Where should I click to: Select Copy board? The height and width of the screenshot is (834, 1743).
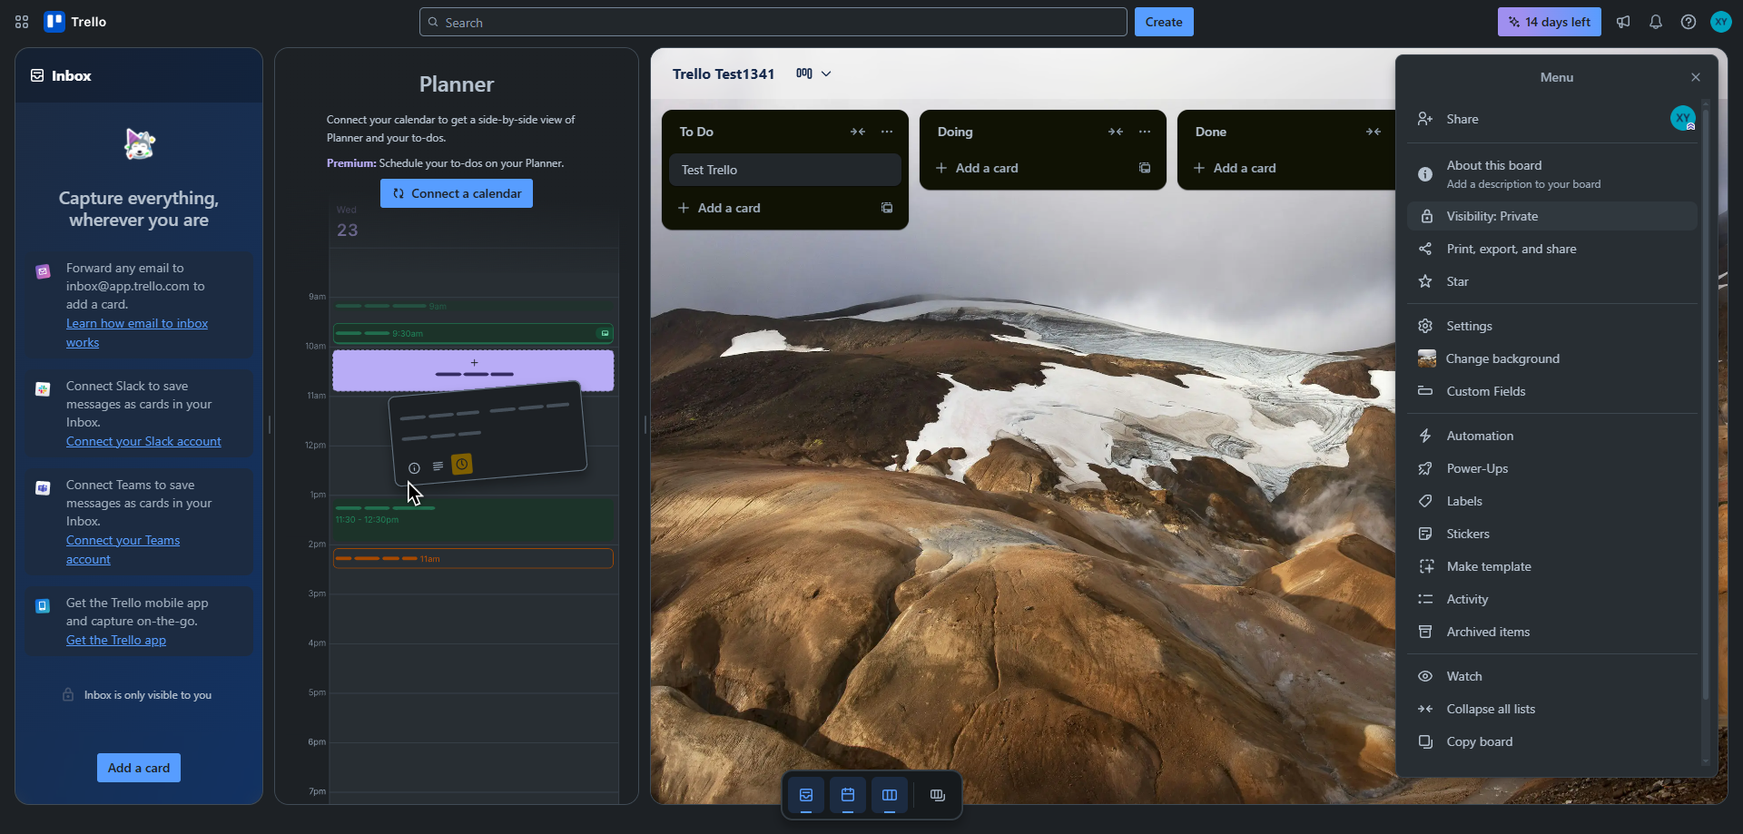click(1552, 741)
